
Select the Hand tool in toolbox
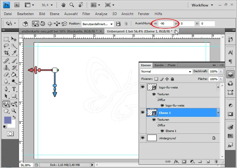[6, 111]
